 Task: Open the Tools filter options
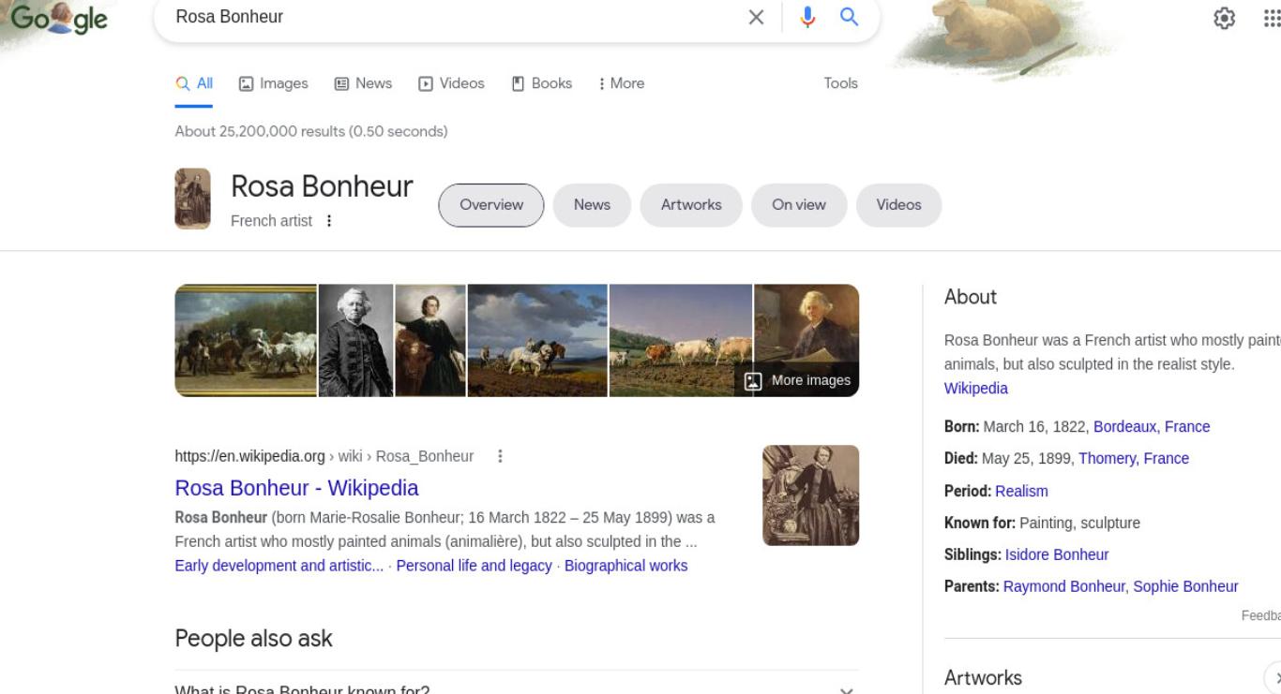(x=840, y=83)
